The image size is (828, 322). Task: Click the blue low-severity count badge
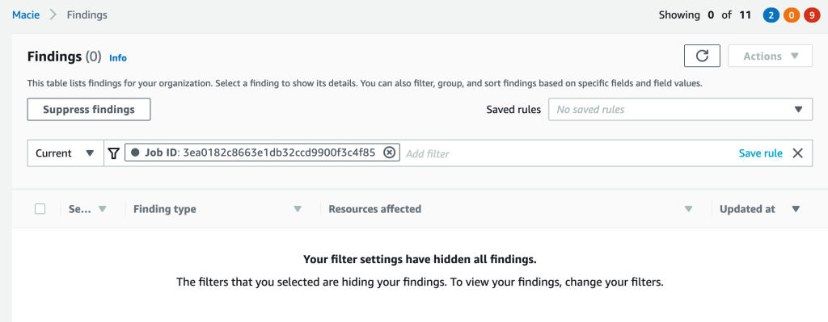771,15
